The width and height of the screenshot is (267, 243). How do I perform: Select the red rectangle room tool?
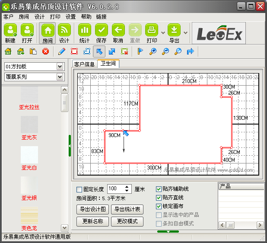coord(74,51)
